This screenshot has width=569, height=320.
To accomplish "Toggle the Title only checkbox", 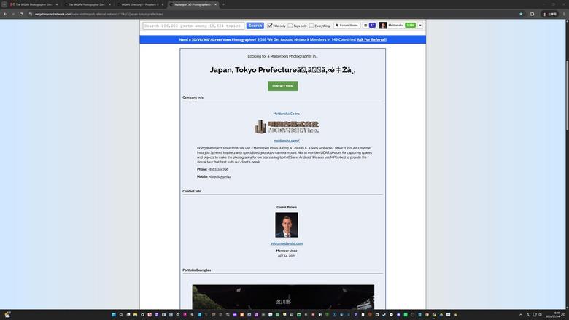I will 270,26.
